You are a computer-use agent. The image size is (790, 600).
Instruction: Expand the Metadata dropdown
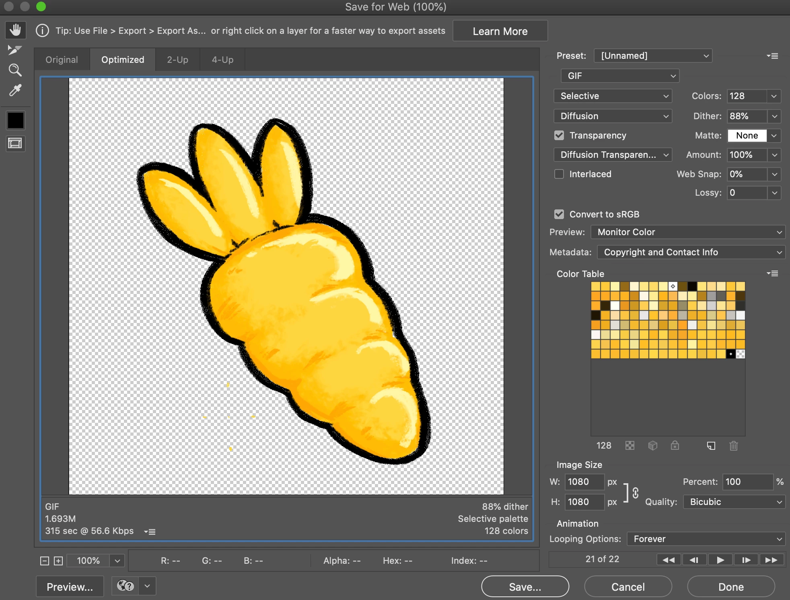pos(691,252)
